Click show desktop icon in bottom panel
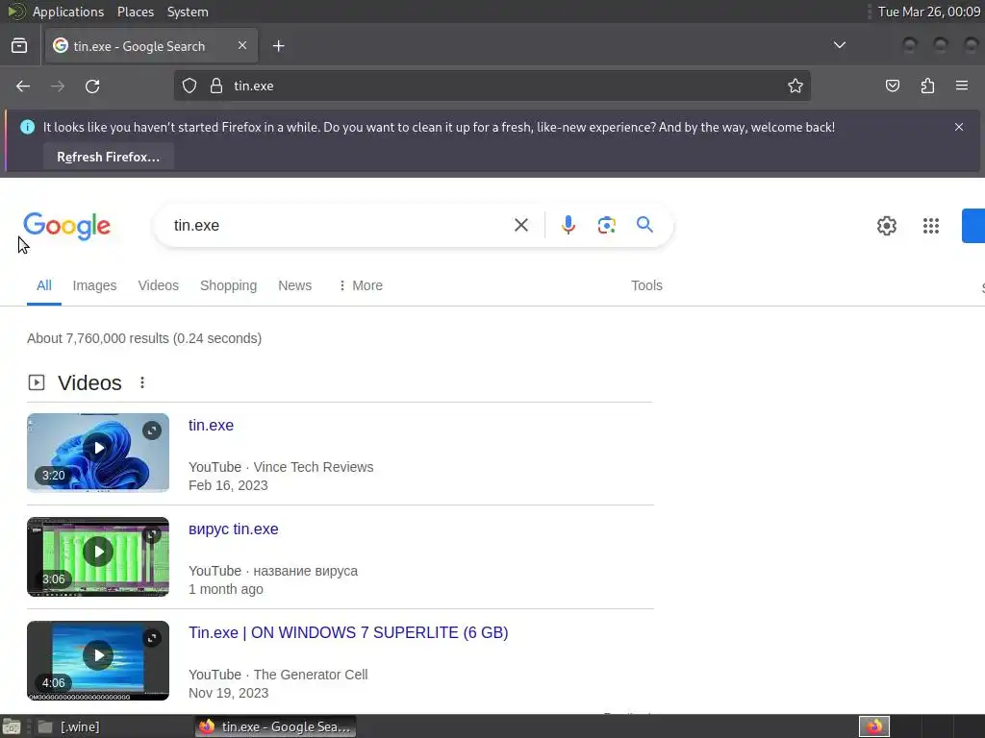 coord(12,726)
